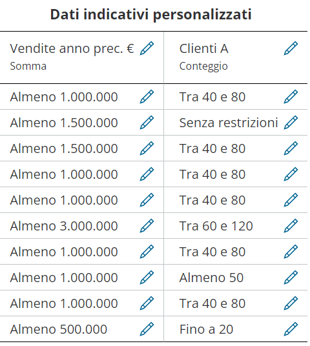Modify the Almeno 500.000 entry via pencil

coord(147,329)
